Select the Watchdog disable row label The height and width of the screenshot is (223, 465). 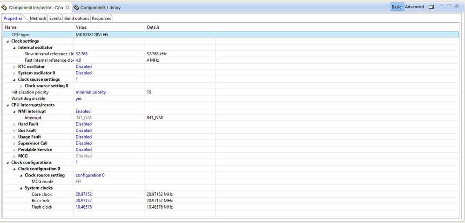tap(28, 98)
